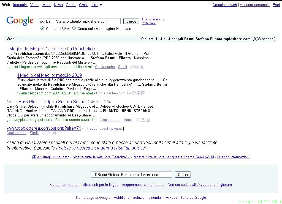Open Simili for the dolphin-screen-saver result
This screenshot has height=204, width=282.
128,119
